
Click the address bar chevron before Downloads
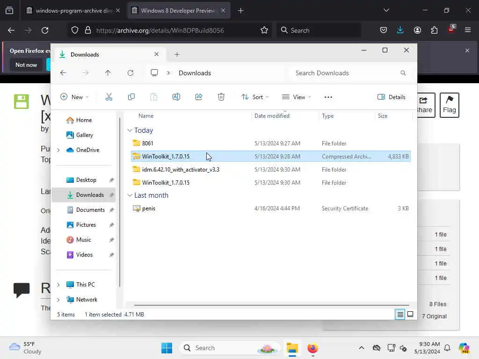pyautogui.click(x=168, y=73)
